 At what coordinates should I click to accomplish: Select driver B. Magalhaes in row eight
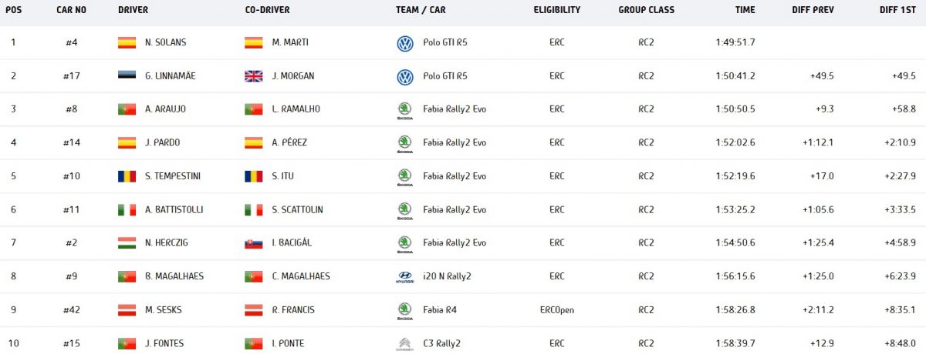pos(174,276)
